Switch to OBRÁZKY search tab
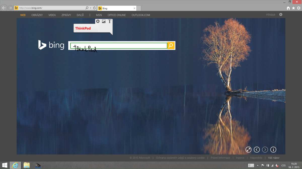302x169 pixels. point(37,15)
